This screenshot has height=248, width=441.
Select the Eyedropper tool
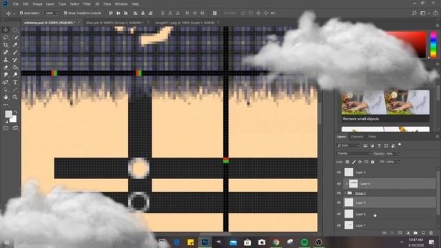coord(15,45)
